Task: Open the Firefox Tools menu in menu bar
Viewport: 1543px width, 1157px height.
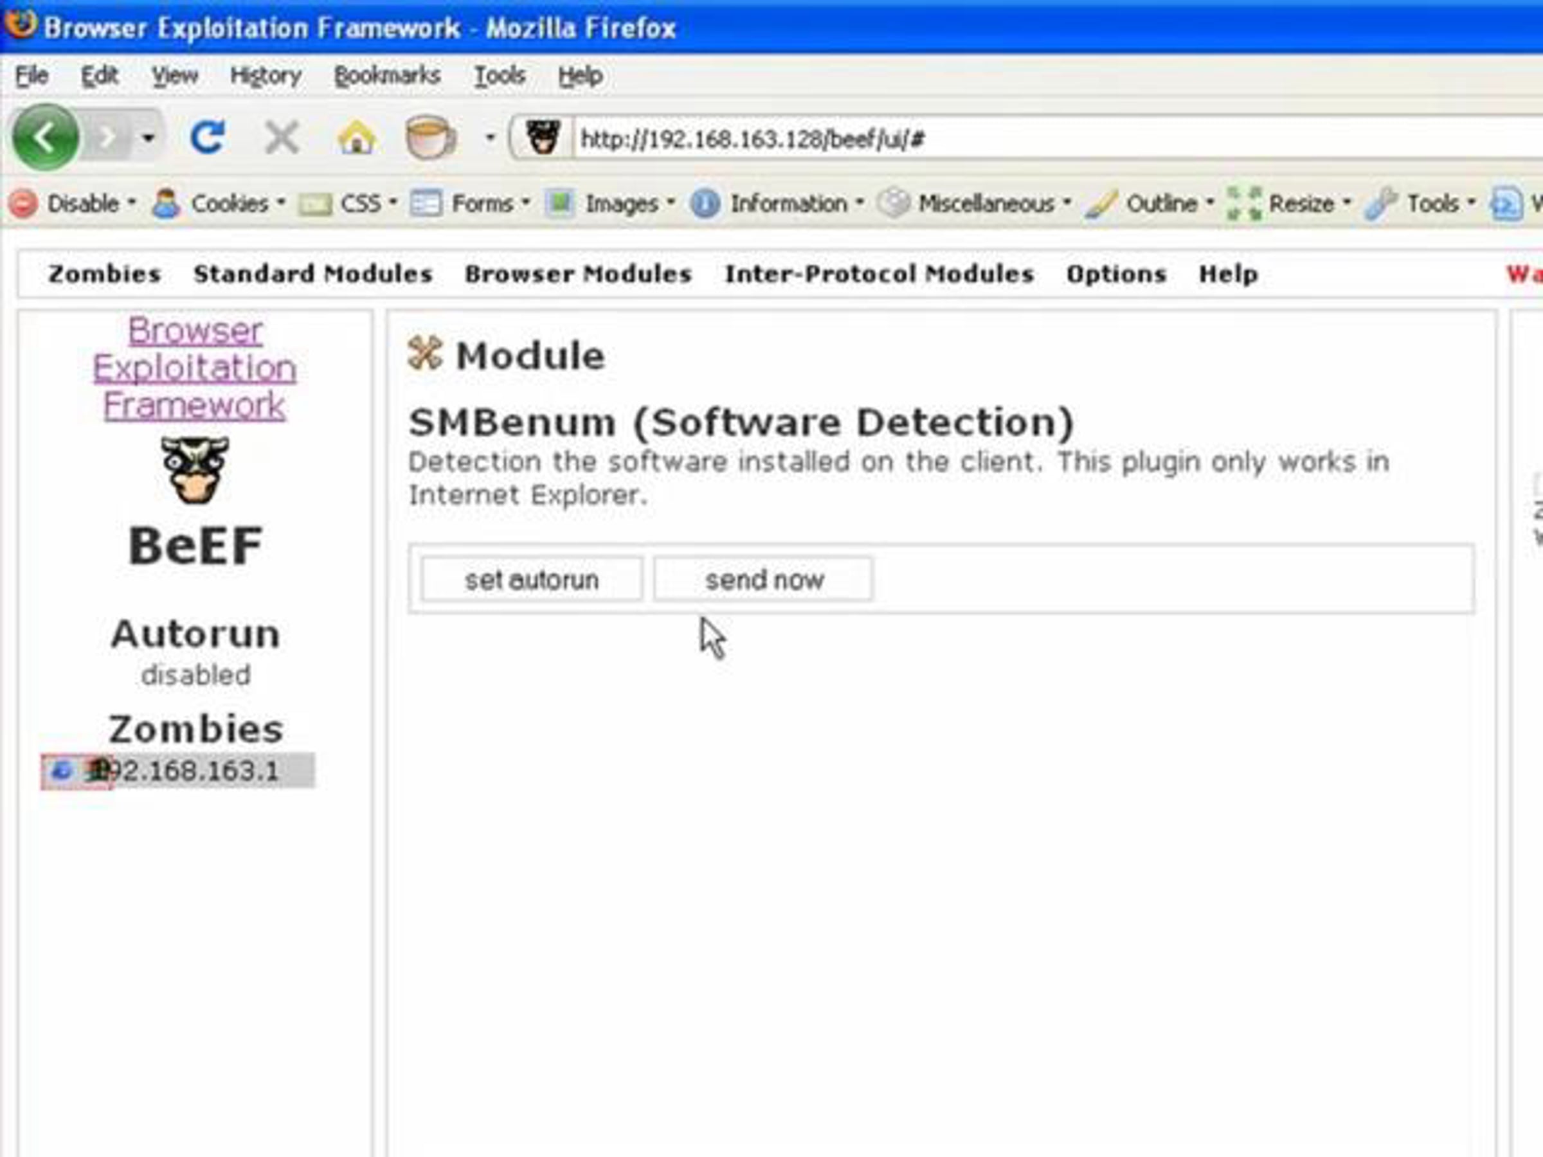Action: pos(500,75)
